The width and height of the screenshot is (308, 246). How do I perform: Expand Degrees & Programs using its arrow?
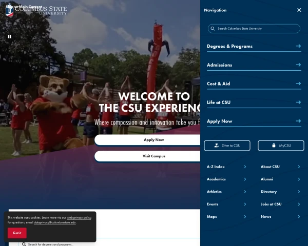pos(298,46)
